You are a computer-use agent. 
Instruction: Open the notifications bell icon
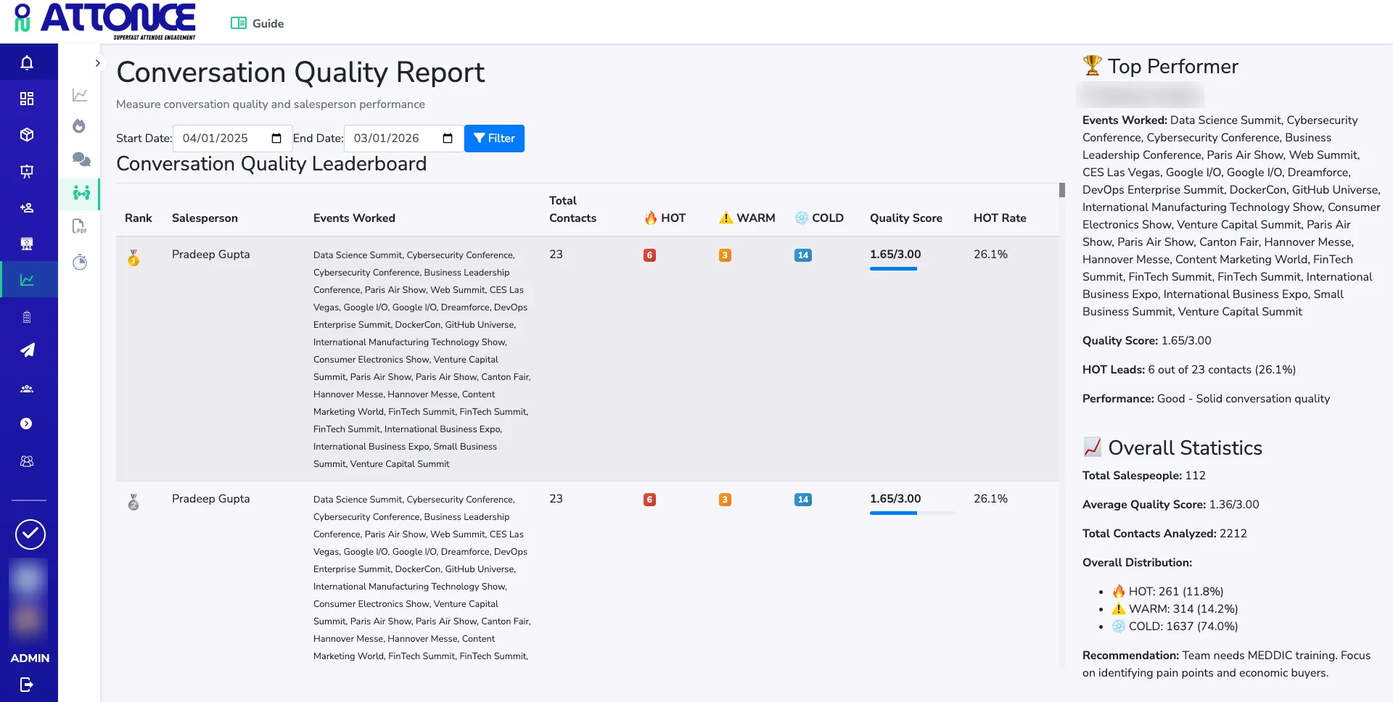coord(27,63)
